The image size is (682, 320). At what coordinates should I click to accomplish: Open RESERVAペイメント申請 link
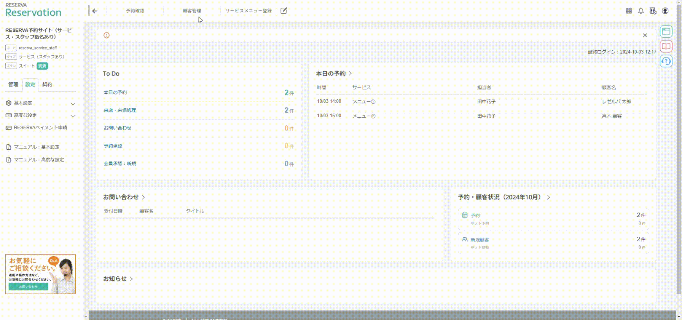tap(40, 128)
